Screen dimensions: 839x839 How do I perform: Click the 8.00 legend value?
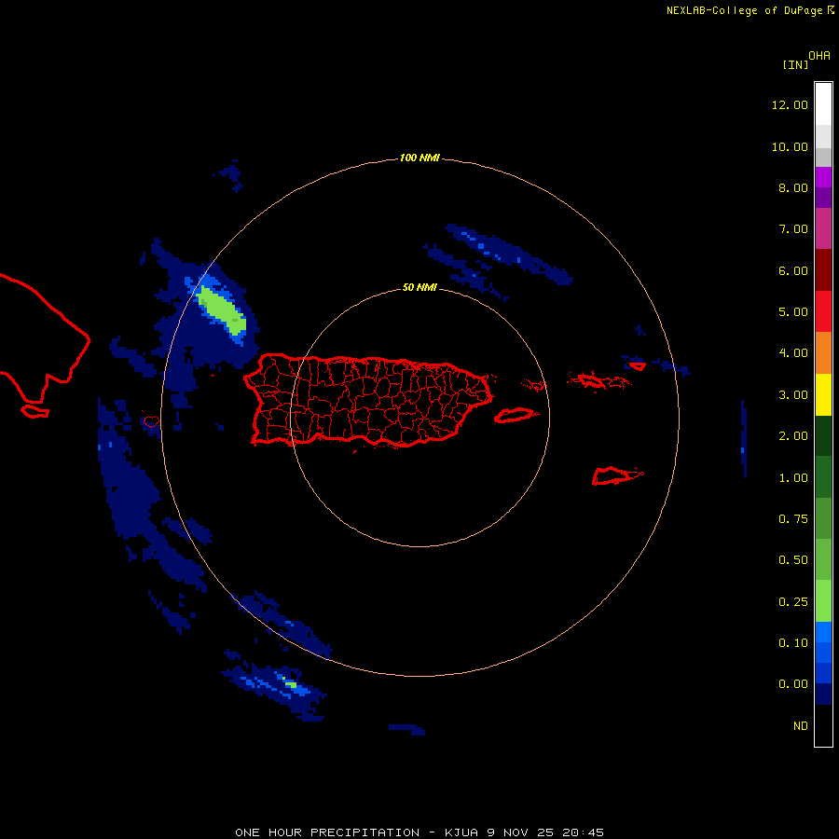(x=792, y=187)
